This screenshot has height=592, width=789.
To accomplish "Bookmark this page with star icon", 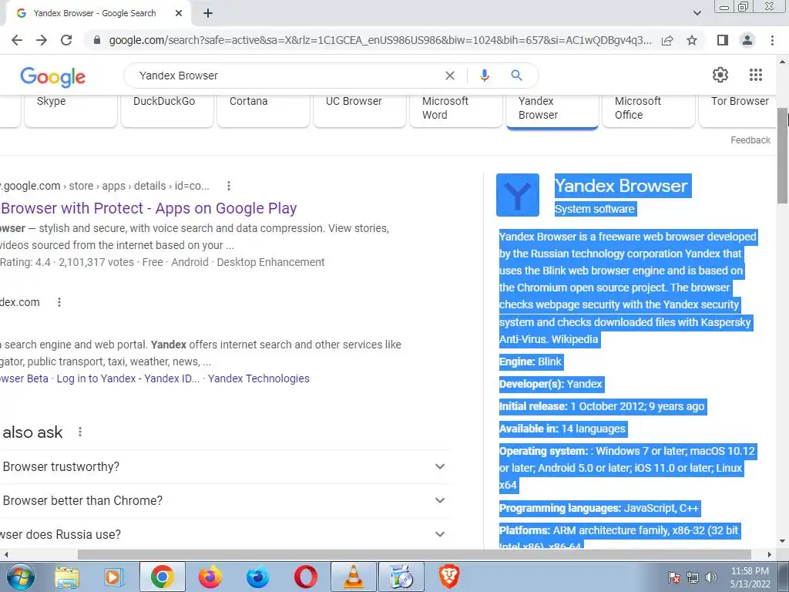I will [692, 40].
